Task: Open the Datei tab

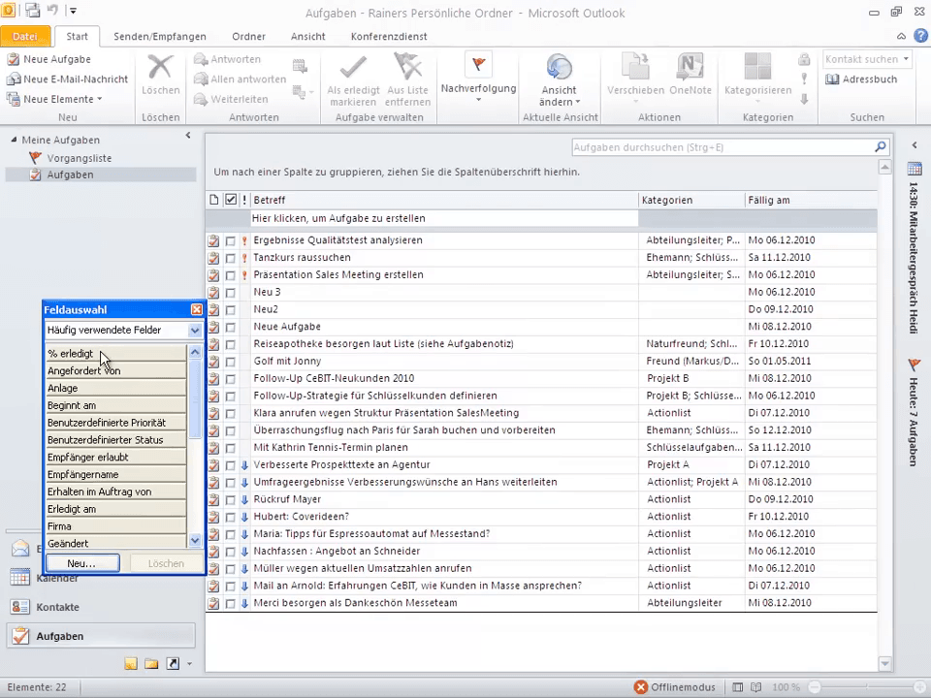Action: (25, 36)
